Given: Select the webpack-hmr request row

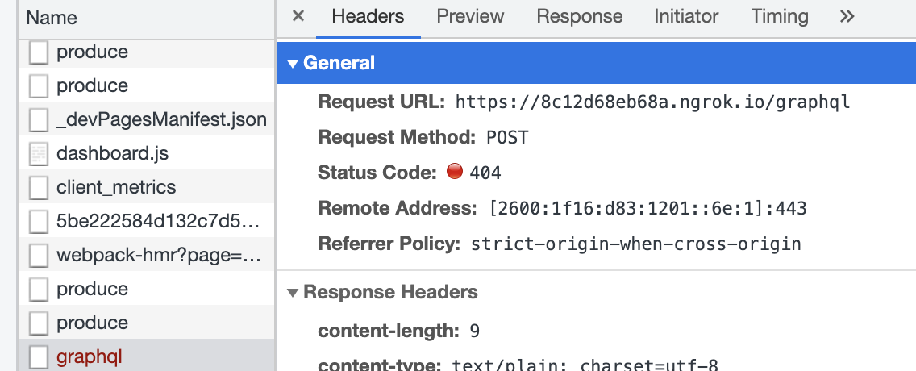Looking at the screenshot, I should [x=159, y=255].
